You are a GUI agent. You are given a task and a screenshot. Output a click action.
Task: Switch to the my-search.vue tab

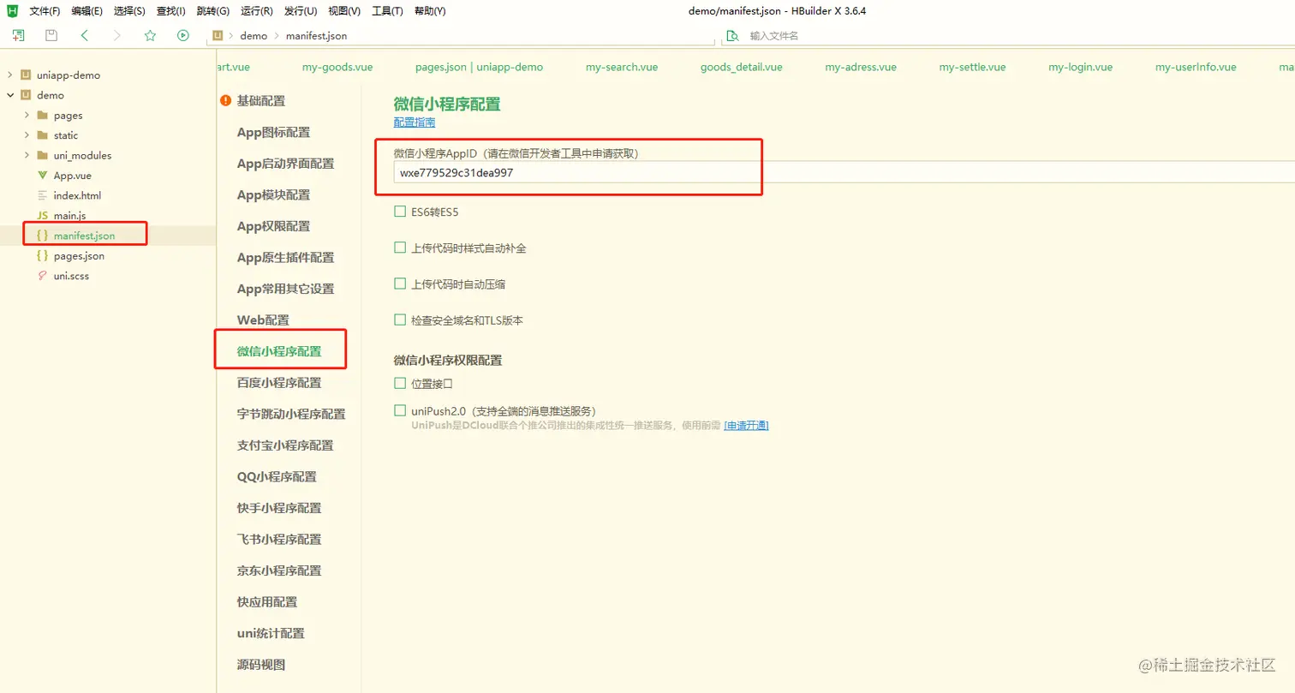[622, 67]
